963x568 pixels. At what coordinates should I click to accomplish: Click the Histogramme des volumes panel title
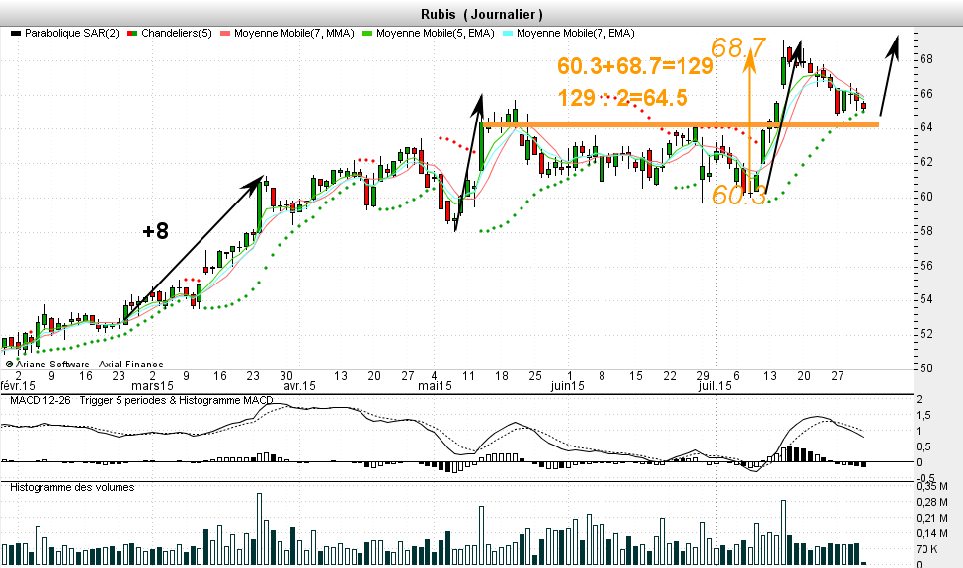click(72, 488)
